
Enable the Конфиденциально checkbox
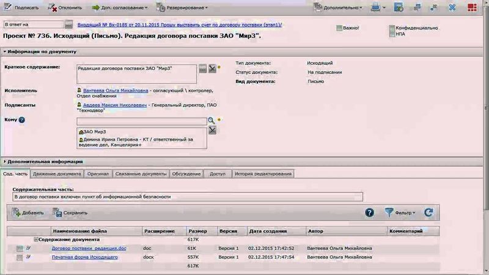click(x=391, y=28)
